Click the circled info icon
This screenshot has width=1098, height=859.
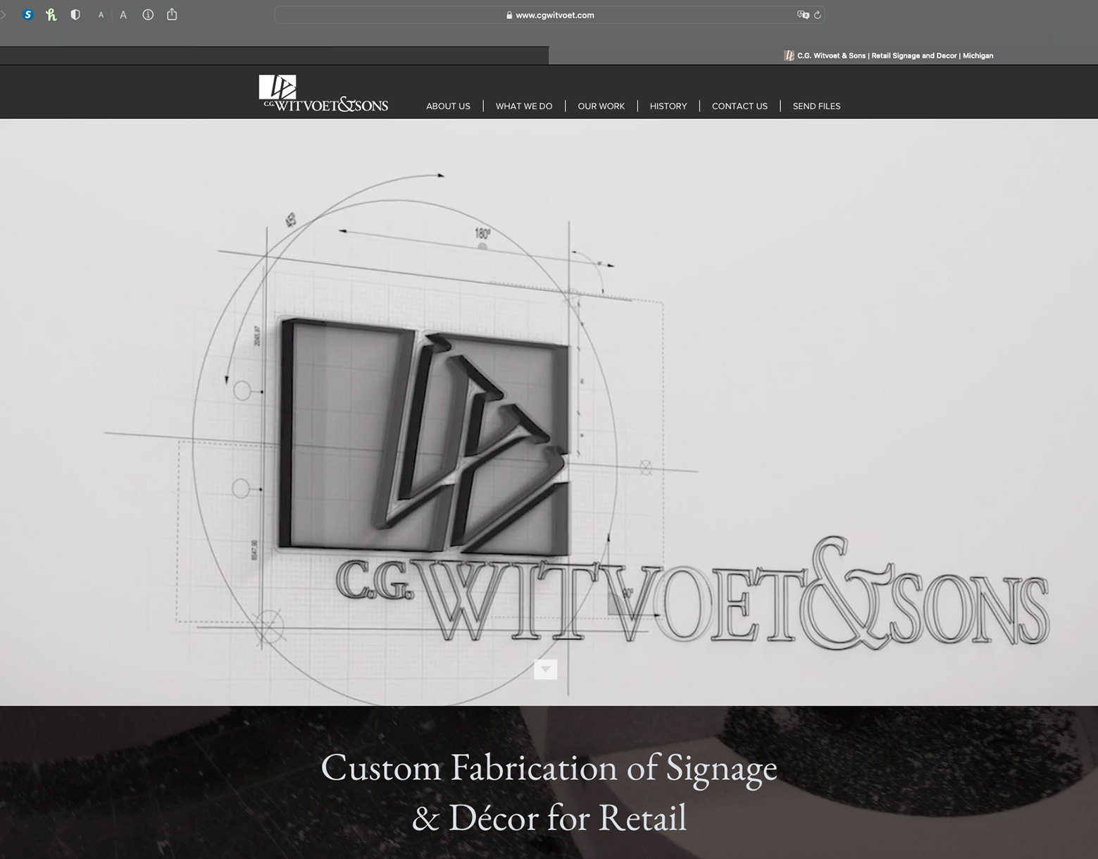point(148,14)
